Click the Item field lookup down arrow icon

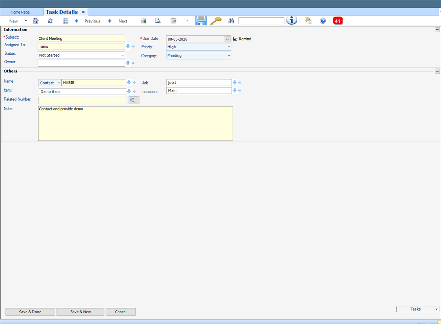pyautogui.click(x=129, y=91)
